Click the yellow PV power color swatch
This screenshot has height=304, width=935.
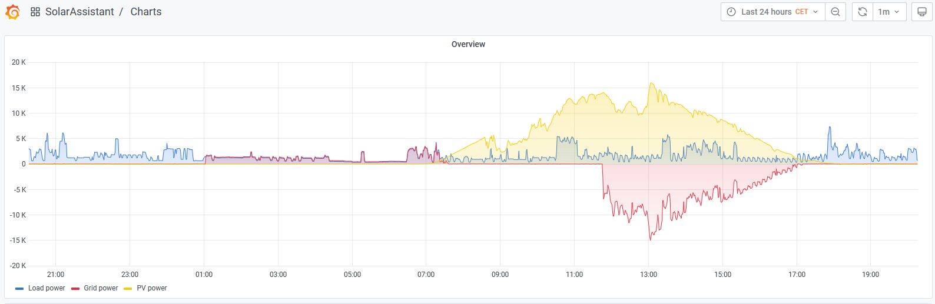128,289
